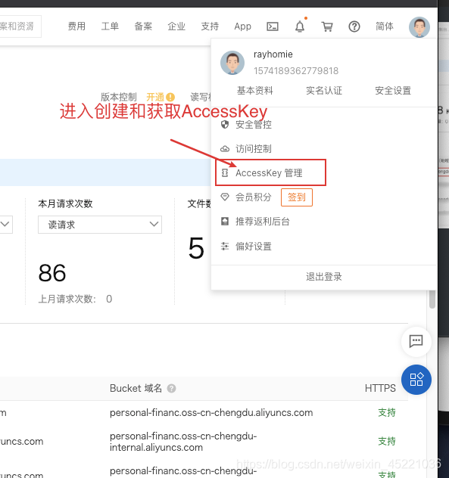Click the orange warning icon beside 开通
The height and width of the screenshot is (478, 449).
(170, 98)
